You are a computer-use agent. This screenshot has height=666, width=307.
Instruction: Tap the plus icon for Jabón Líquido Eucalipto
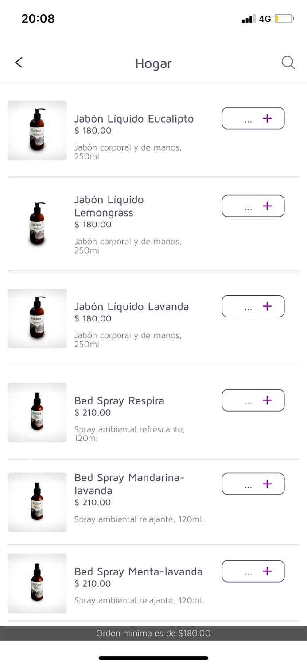pos(267,118)
